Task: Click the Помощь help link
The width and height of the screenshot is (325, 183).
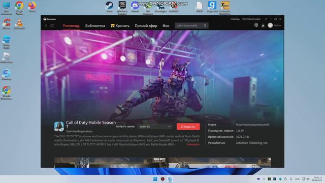Action: click(x=235, y=19)
